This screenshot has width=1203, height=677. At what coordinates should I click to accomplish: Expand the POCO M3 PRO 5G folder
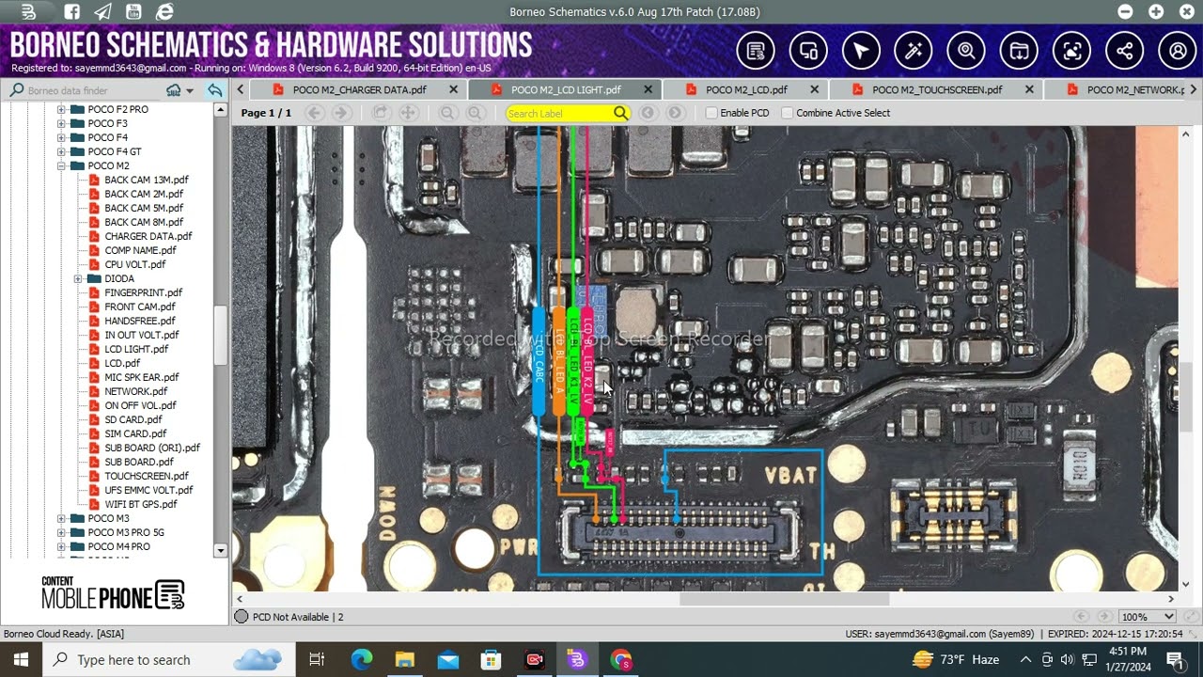click(x=61, y=532)
